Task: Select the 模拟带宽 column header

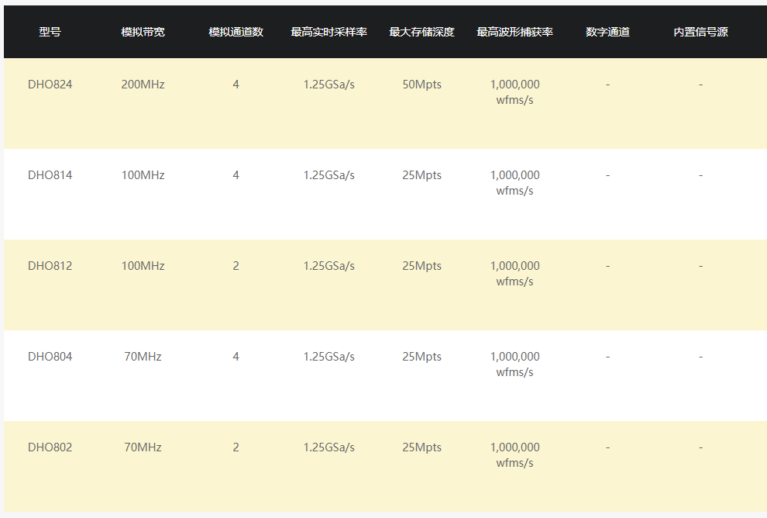Action: (143, 32)
